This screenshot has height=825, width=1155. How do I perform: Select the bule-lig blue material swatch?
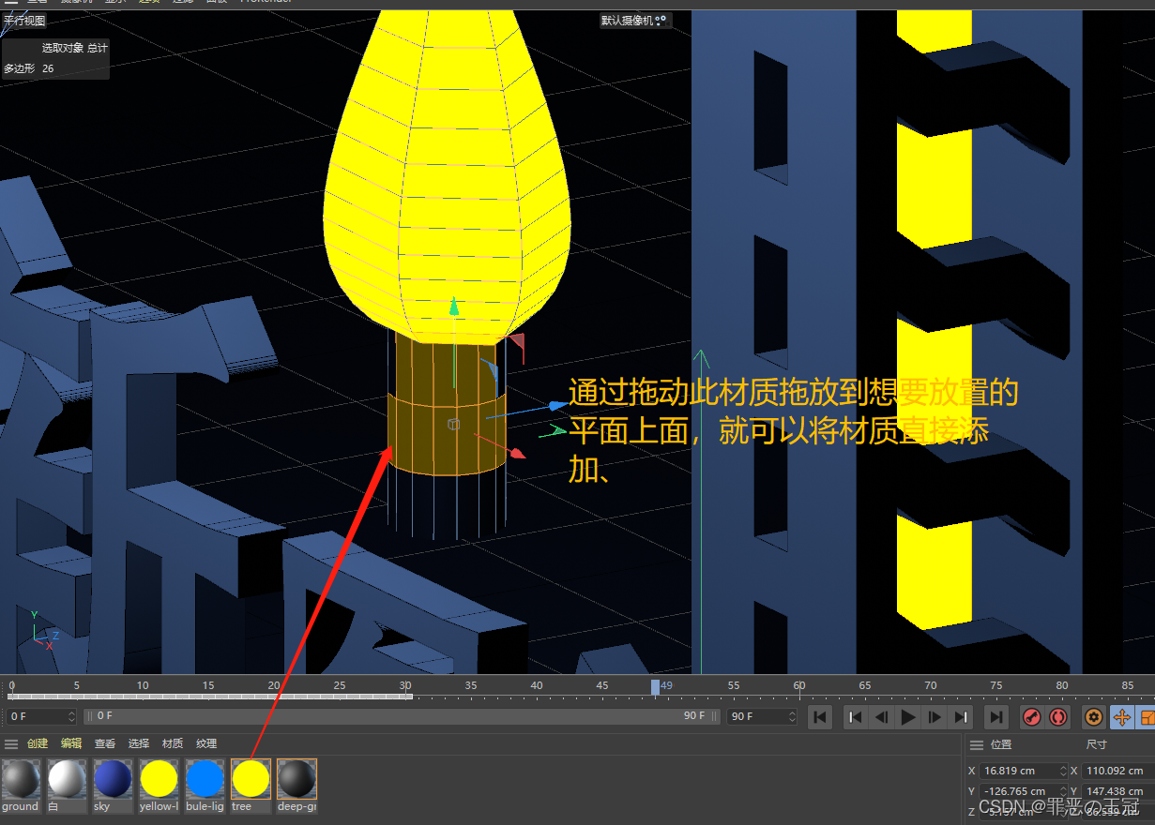pyautogui.click(x=205, y=779)
